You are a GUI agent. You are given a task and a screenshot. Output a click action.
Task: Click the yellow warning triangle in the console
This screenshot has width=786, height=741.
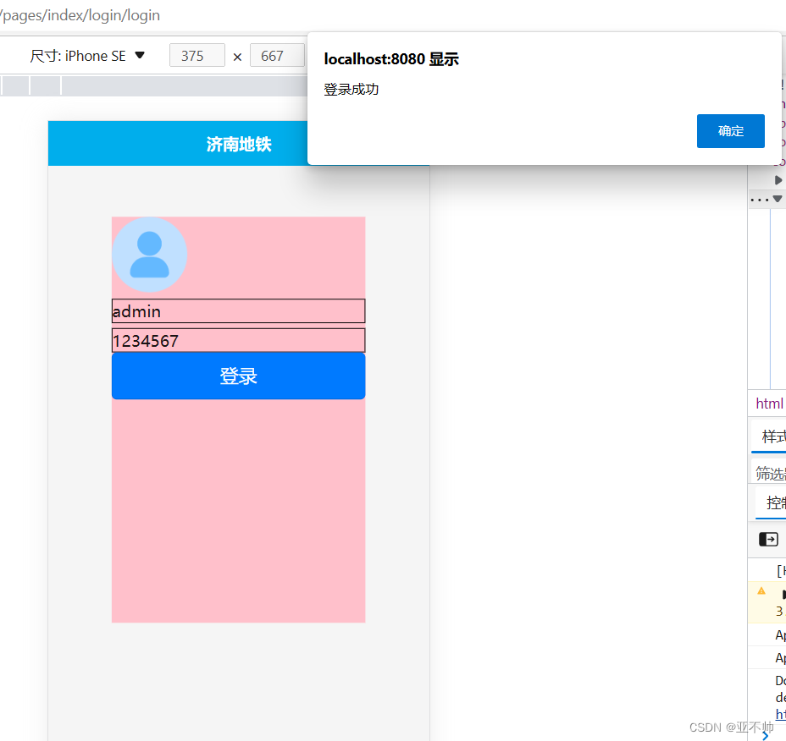tap(760, 591)
